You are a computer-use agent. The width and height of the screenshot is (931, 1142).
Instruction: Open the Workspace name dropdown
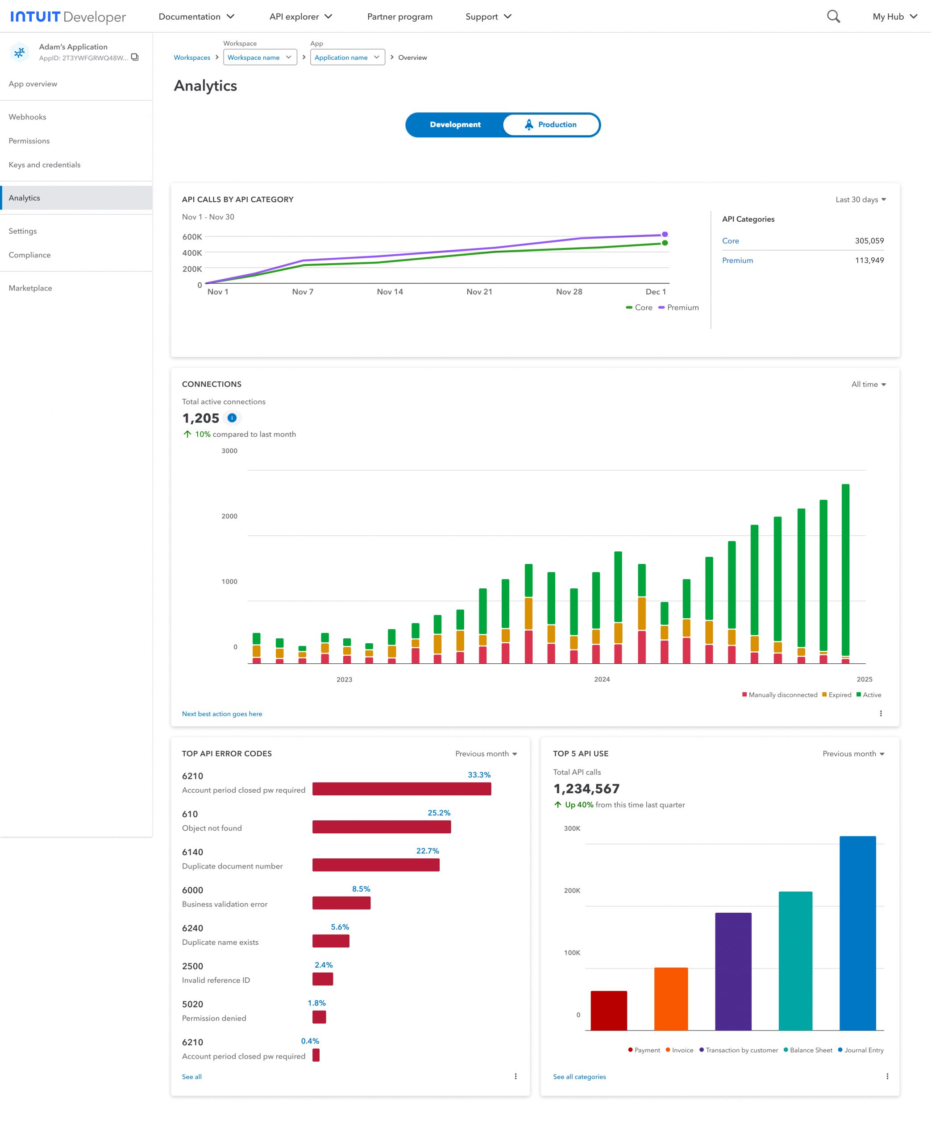[x=260, y=58]
